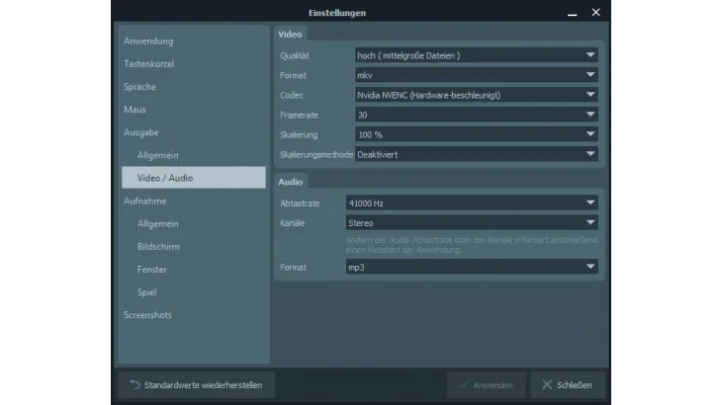The height and width of the screenshot is (405, 722).
Task: Open the Abtastrate 41000 Hz dropdown
Action: (471, 202)
